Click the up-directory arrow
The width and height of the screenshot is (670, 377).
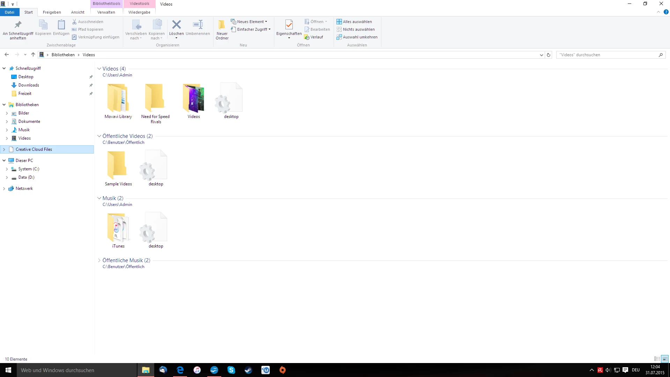coord(33,55)
